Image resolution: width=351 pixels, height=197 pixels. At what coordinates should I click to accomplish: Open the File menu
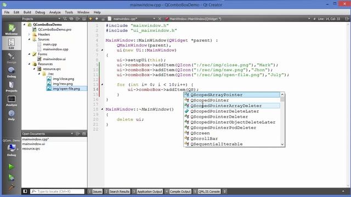coord(7,12)
